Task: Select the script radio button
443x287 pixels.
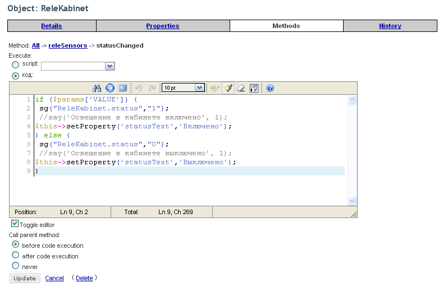Action: point(15,64)
